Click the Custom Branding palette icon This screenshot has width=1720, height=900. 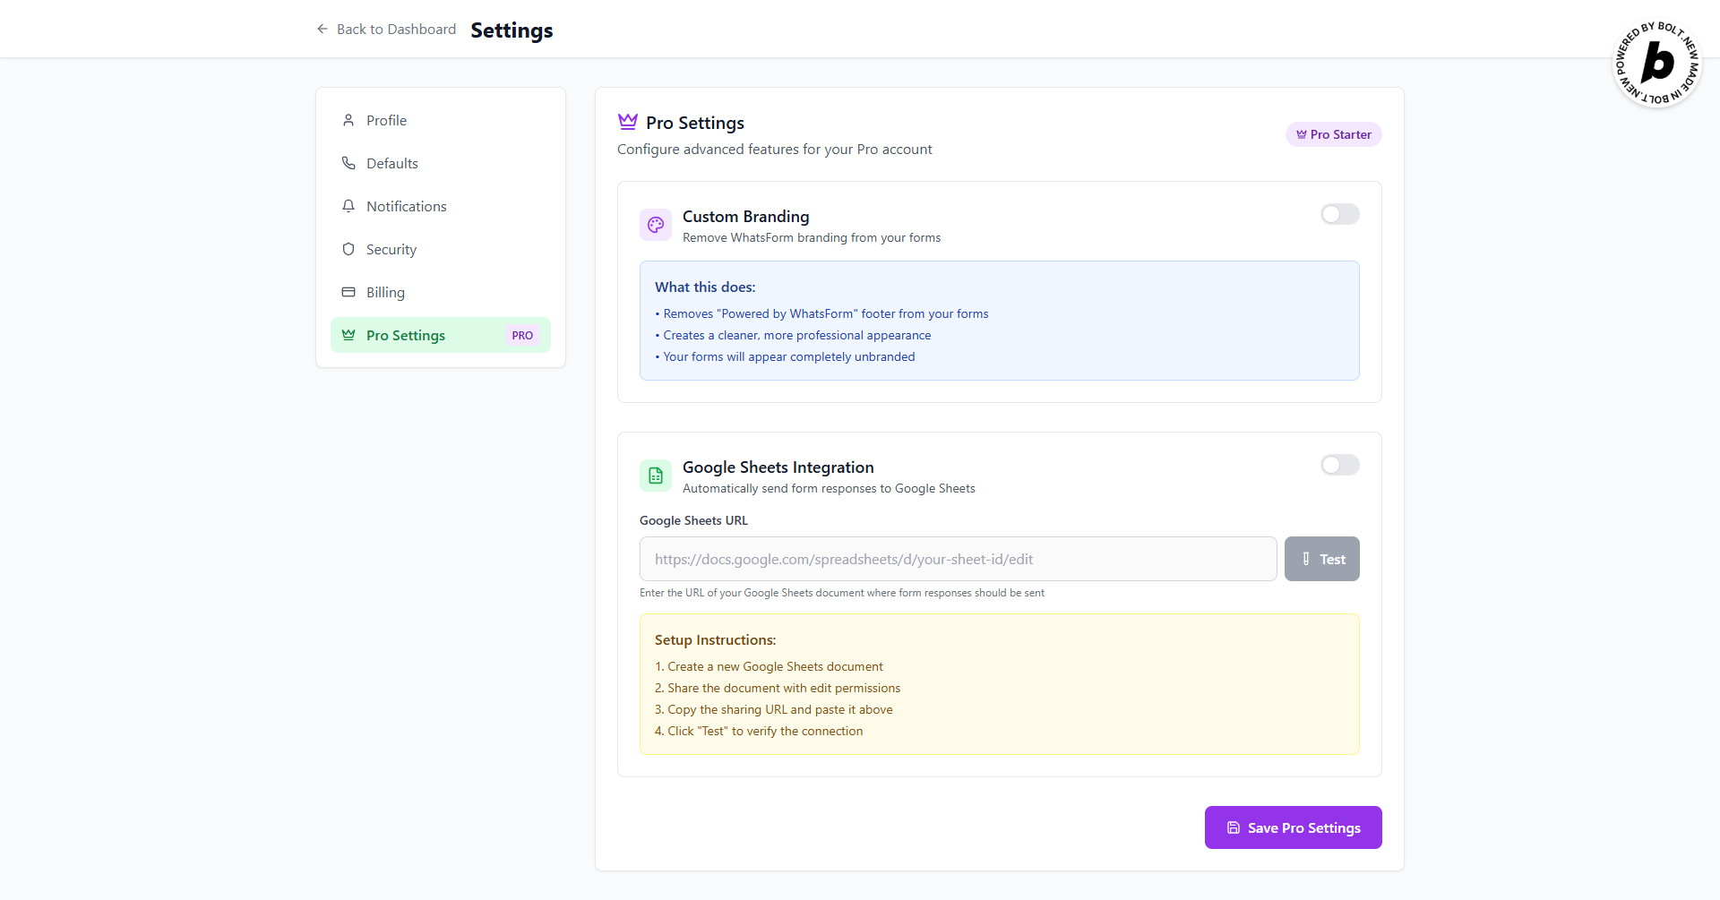656,225
